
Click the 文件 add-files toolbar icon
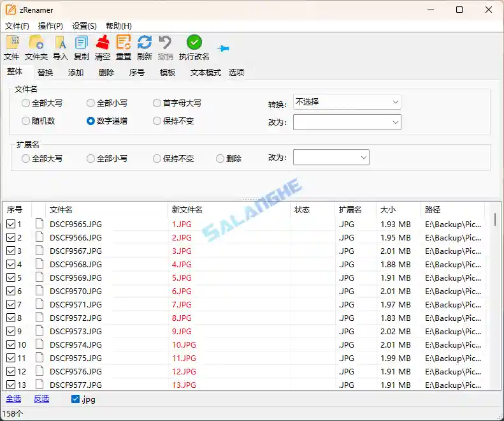(x=13, y=43)
